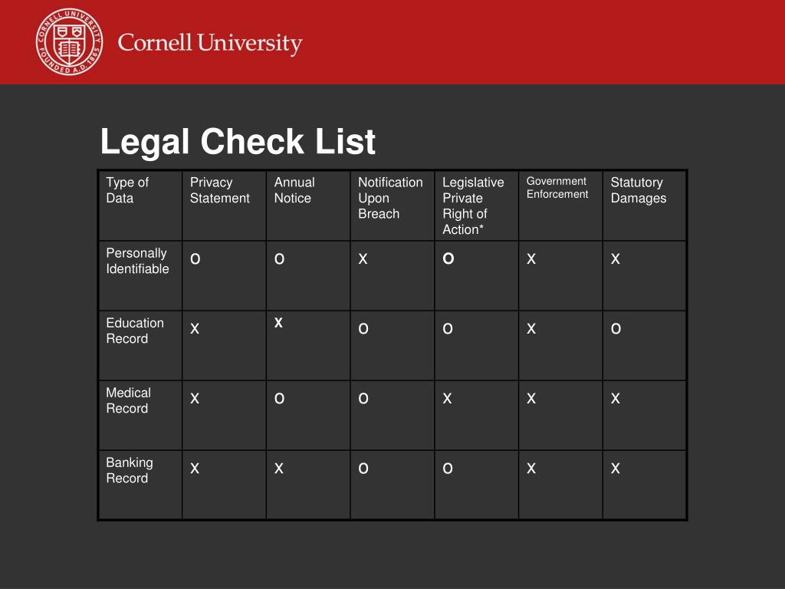Viewport: 785px width, 589px height.
Task: Click the Statutory Damages column header
Action: (x=639, y=190)
